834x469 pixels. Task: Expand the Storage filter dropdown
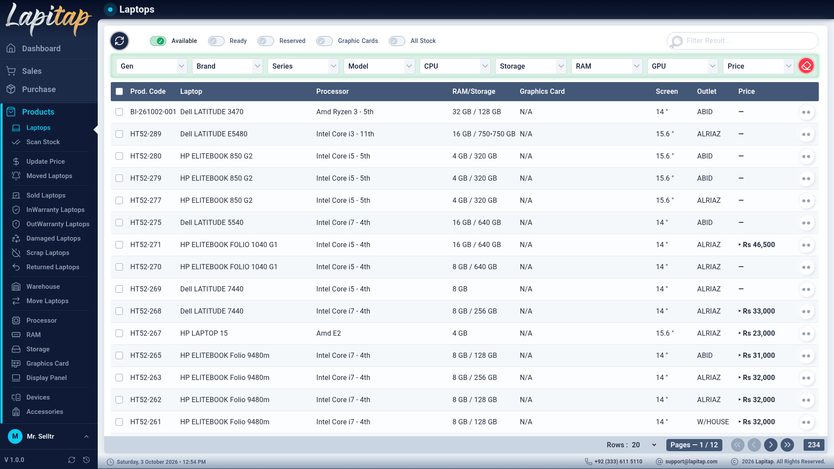pyautogui.click(x=531, y=66)
